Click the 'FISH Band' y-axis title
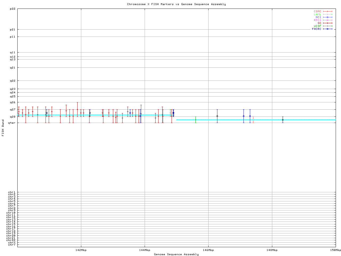Viewport: 341px width, 256px height. pyautogui.click(x=3, y=128)
